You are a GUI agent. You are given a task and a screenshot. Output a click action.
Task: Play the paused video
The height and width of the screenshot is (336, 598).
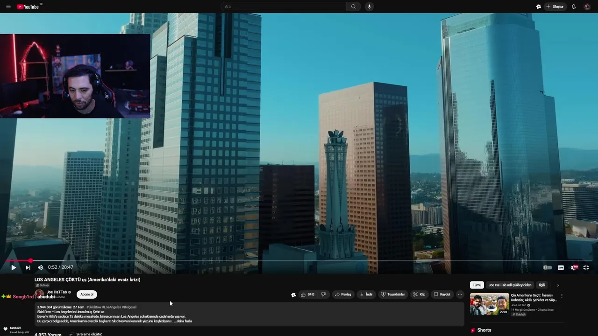coord(14,267)
